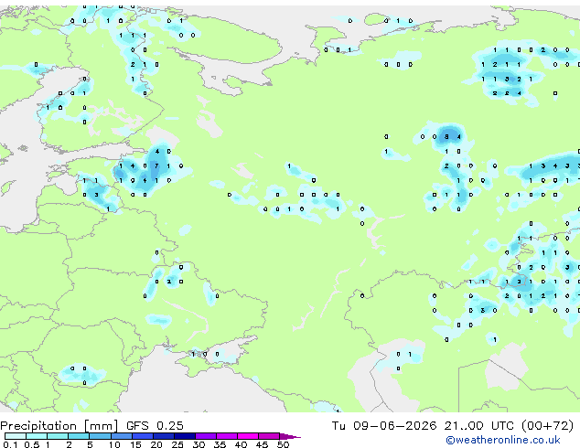Screen dimensions: 580x448
Task: Click the '21..00 UTC' time text
Action: pyautogui.click(x=479, y=426)
